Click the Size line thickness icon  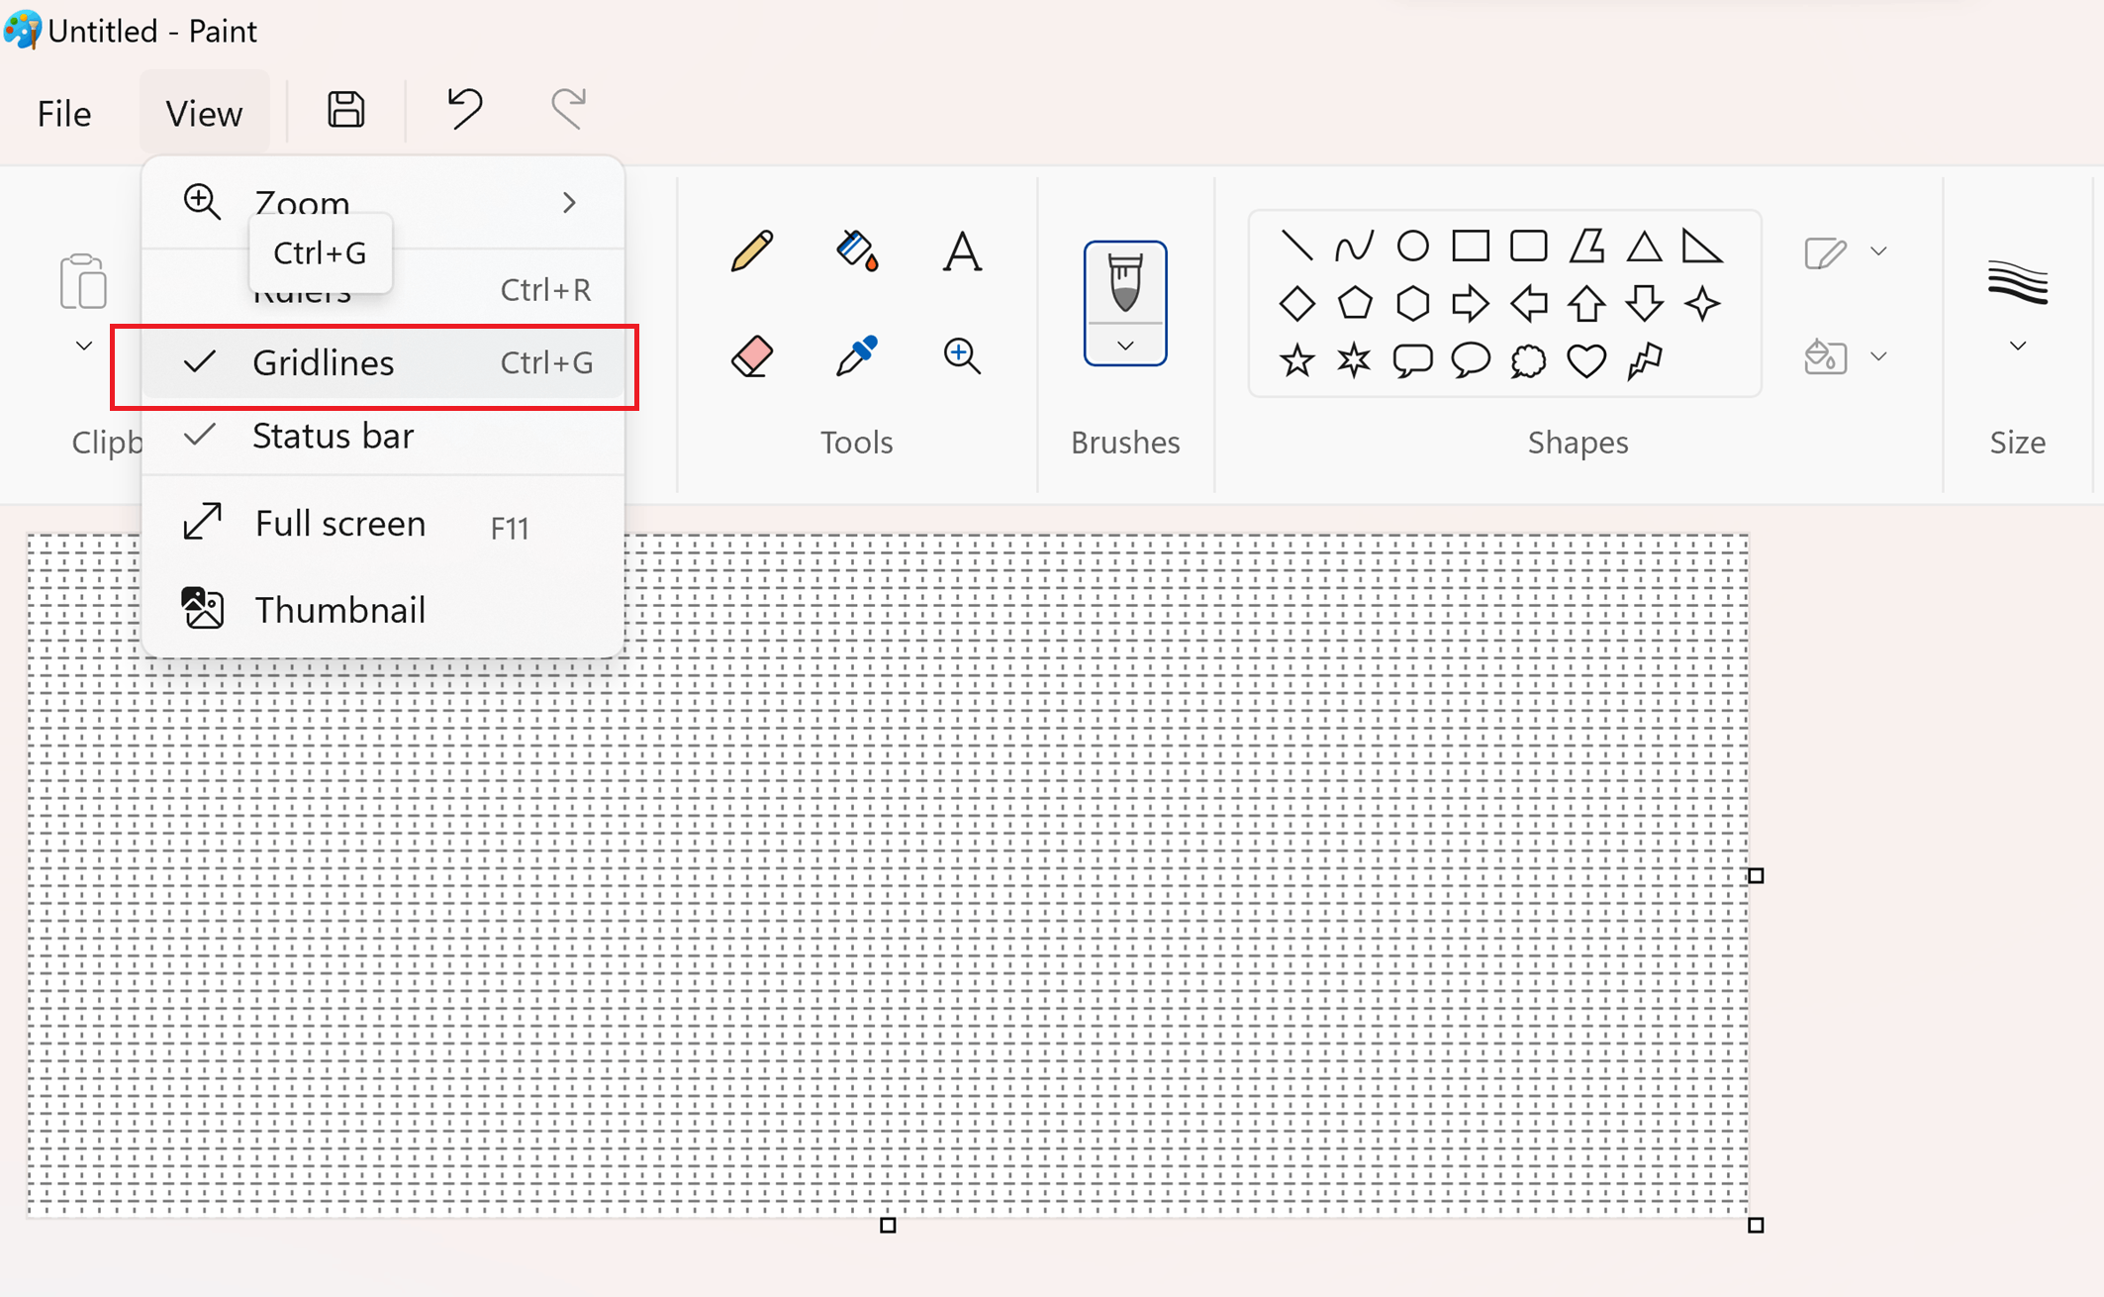point(2018,282)
